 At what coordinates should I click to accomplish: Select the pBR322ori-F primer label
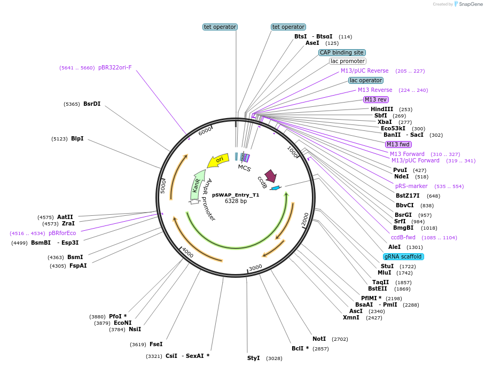click(x=114, y=68)
